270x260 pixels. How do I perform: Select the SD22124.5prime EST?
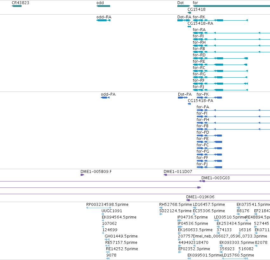coord(161,214)
